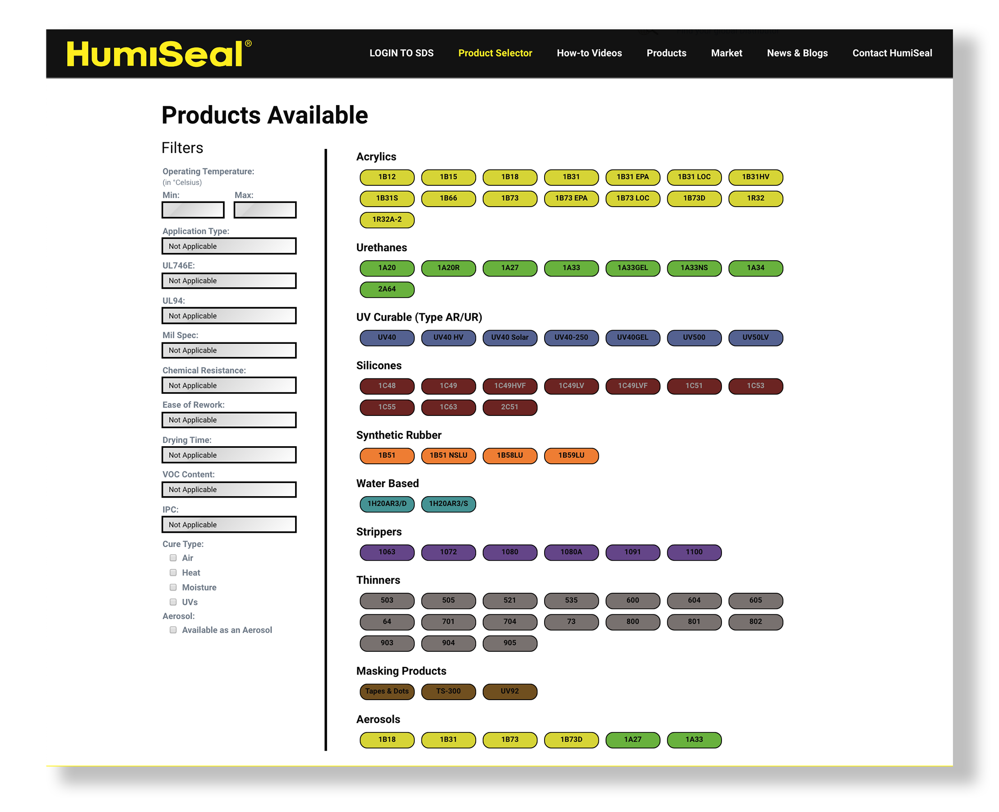The width and height of the screenshot is (999, 812).
Task: Check Available as an Aerosol
Action: [173, 630]
